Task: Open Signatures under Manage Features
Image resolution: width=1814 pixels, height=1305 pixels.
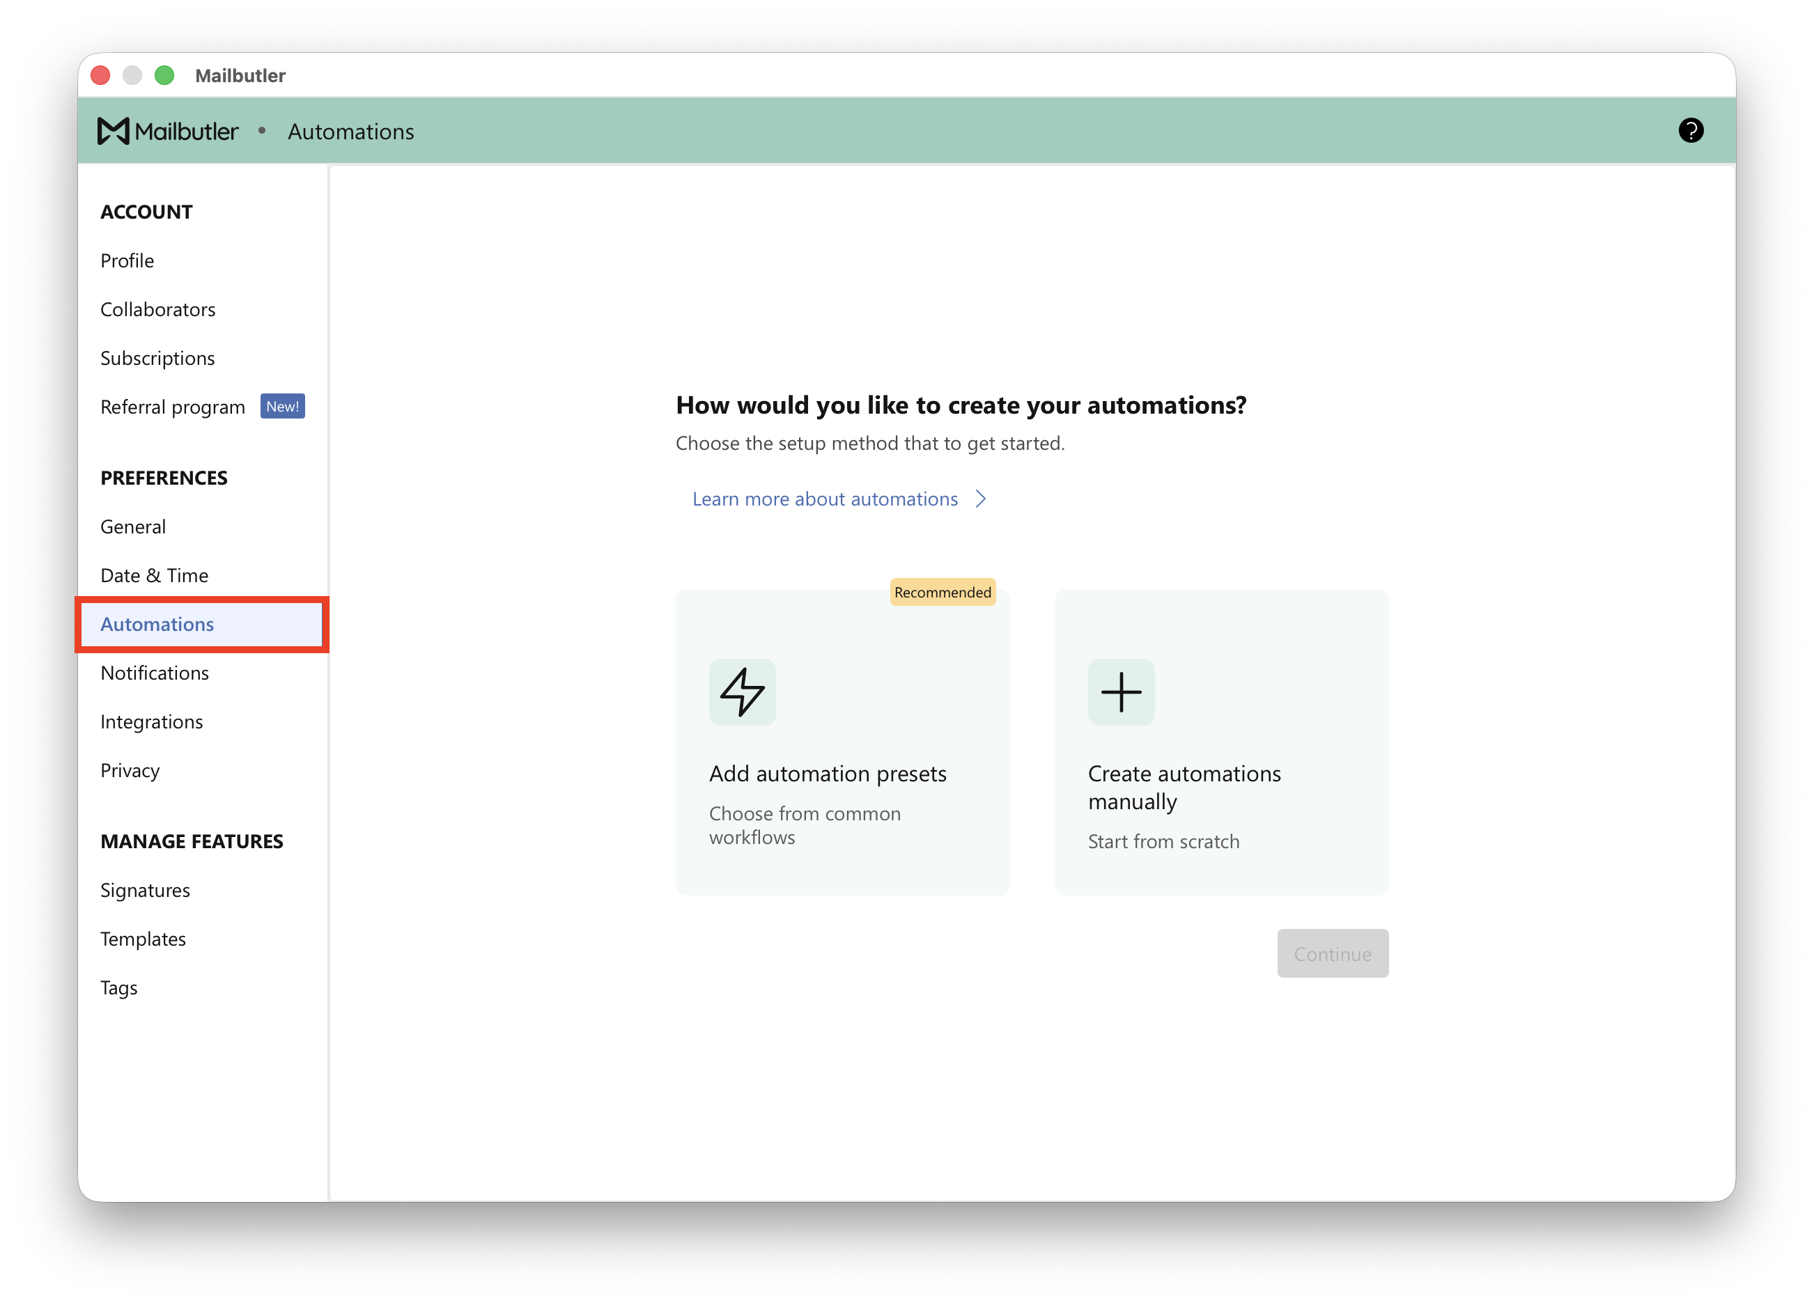Action: (x=145, y=891)
